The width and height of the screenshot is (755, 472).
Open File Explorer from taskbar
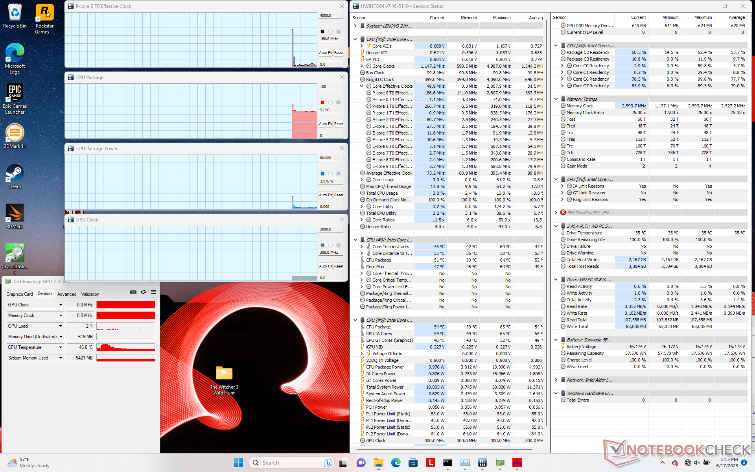coord(378,463)
